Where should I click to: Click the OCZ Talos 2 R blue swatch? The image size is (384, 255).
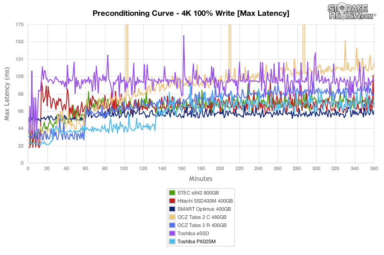click(x=172, y=225)
